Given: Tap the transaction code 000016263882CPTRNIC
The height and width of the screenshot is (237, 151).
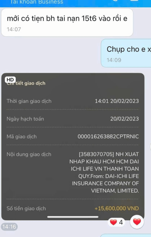Looking at the screenshot, I should [108, 136].
